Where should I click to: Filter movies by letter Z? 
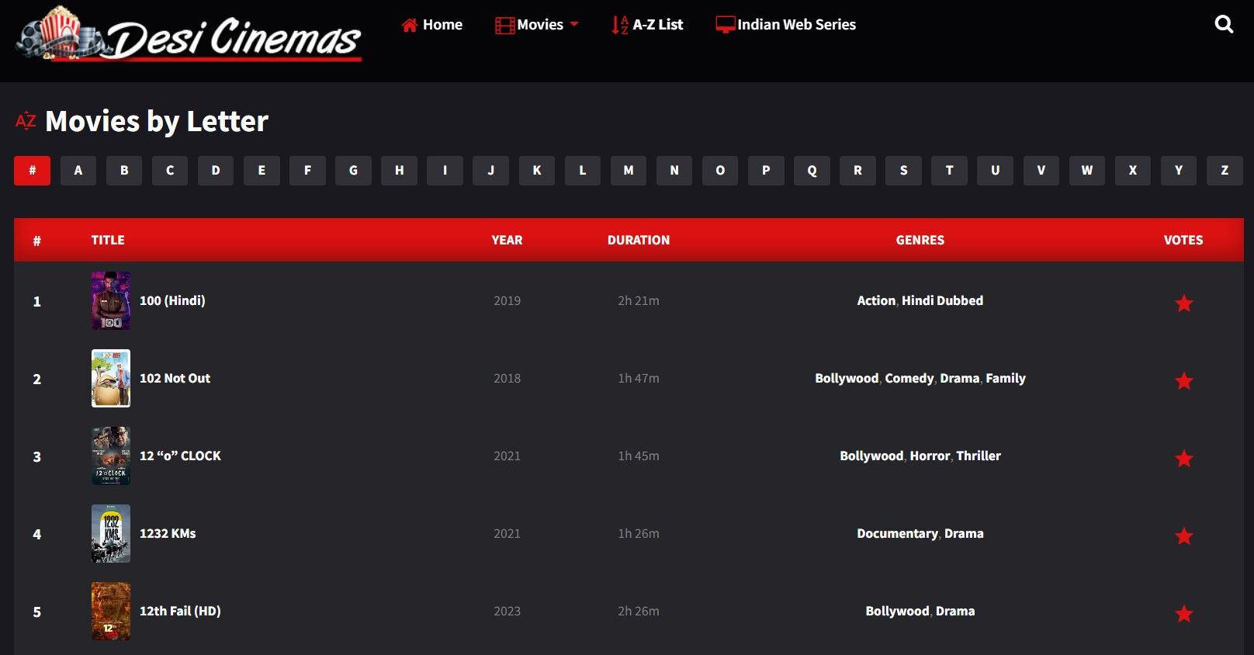pos(1225,171)
